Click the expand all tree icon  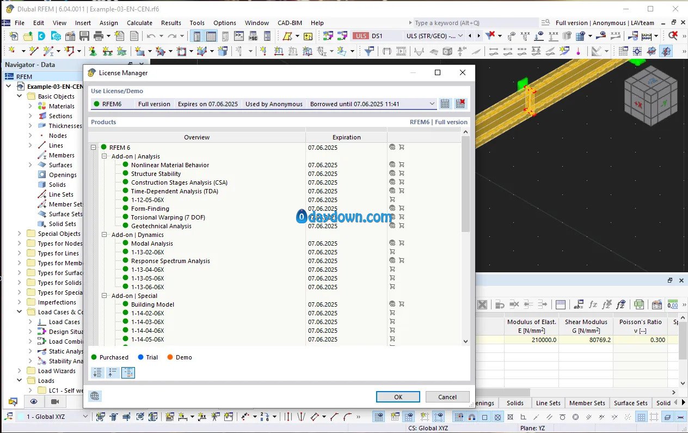point(97,373)
